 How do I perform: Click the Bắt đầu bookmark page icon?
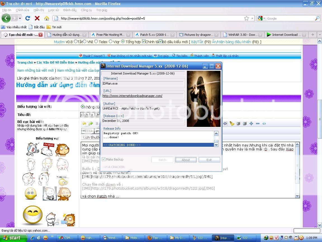[31, 27]
